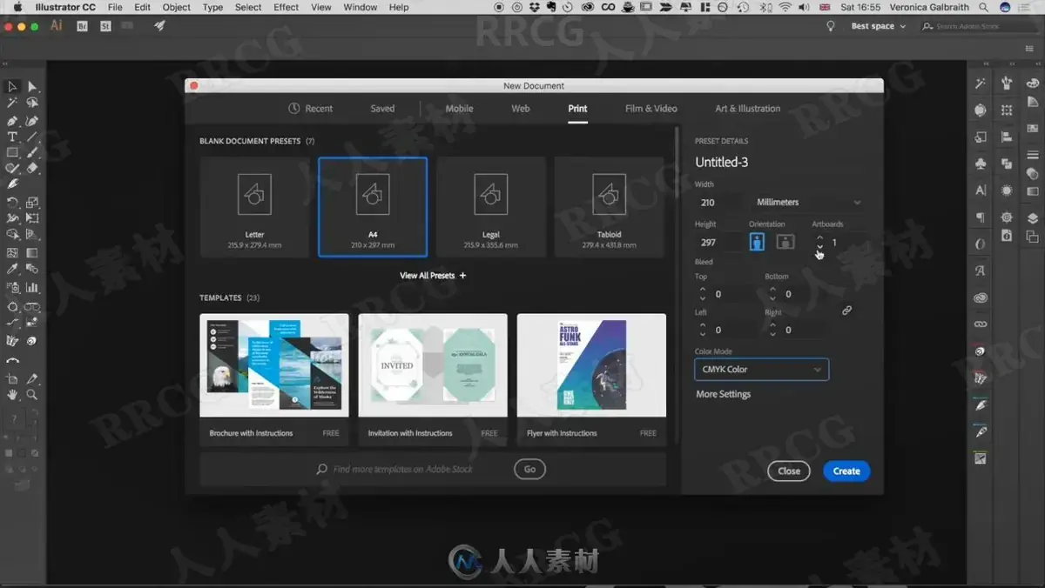Choose the Scale tool
This screenshot has width=1045, height=588.
click(32, 203)
